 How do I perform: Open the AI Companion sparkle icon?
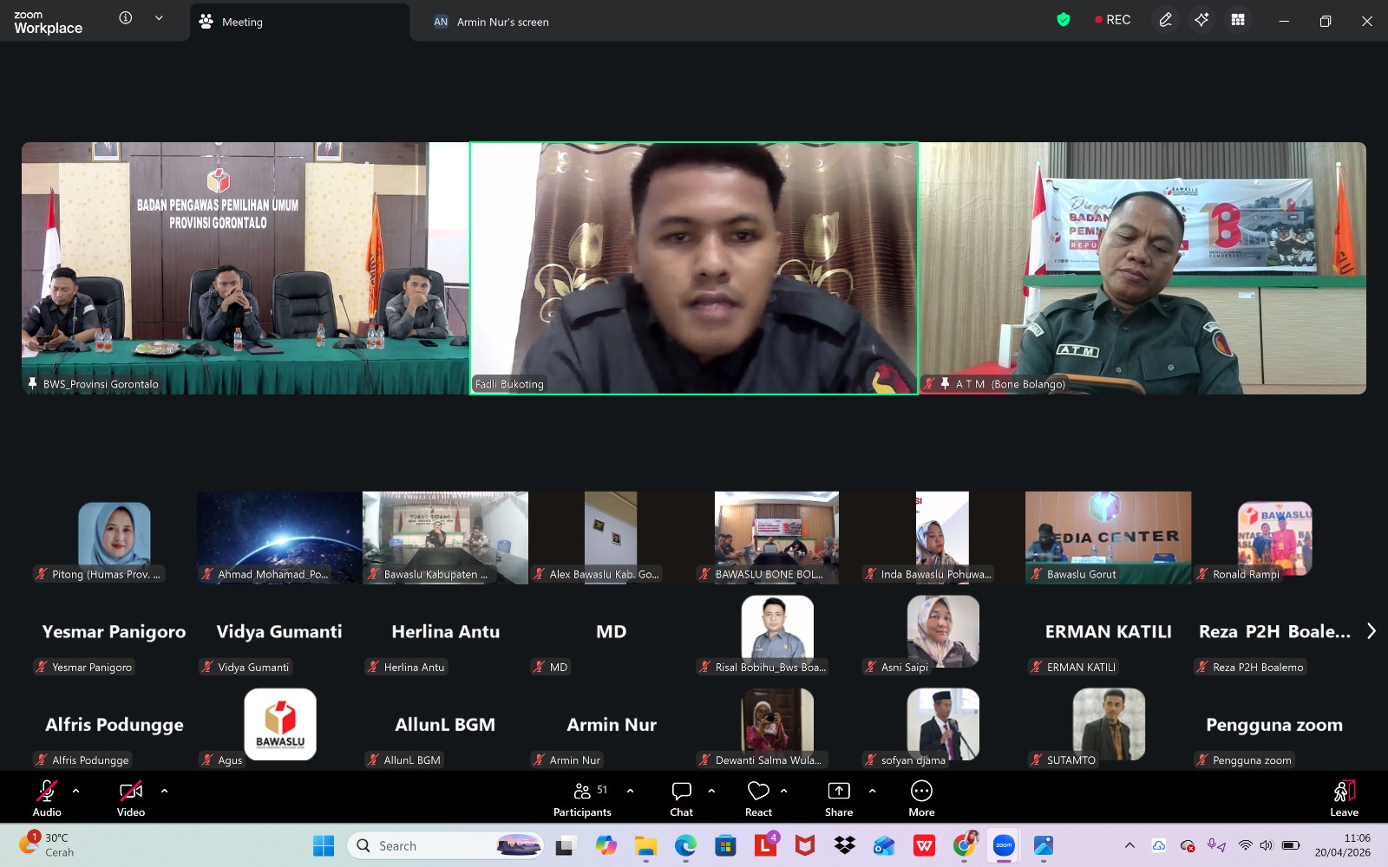pos(1201,20)
